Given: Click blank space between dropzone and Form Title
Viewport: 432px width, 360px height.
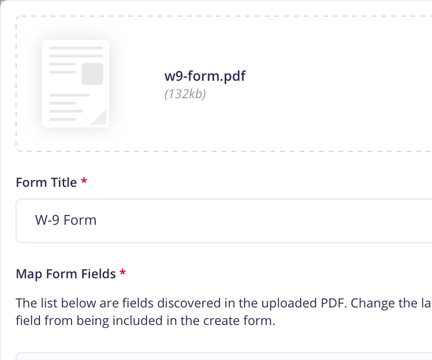Looking at the screenshot, I should [220, 164].
